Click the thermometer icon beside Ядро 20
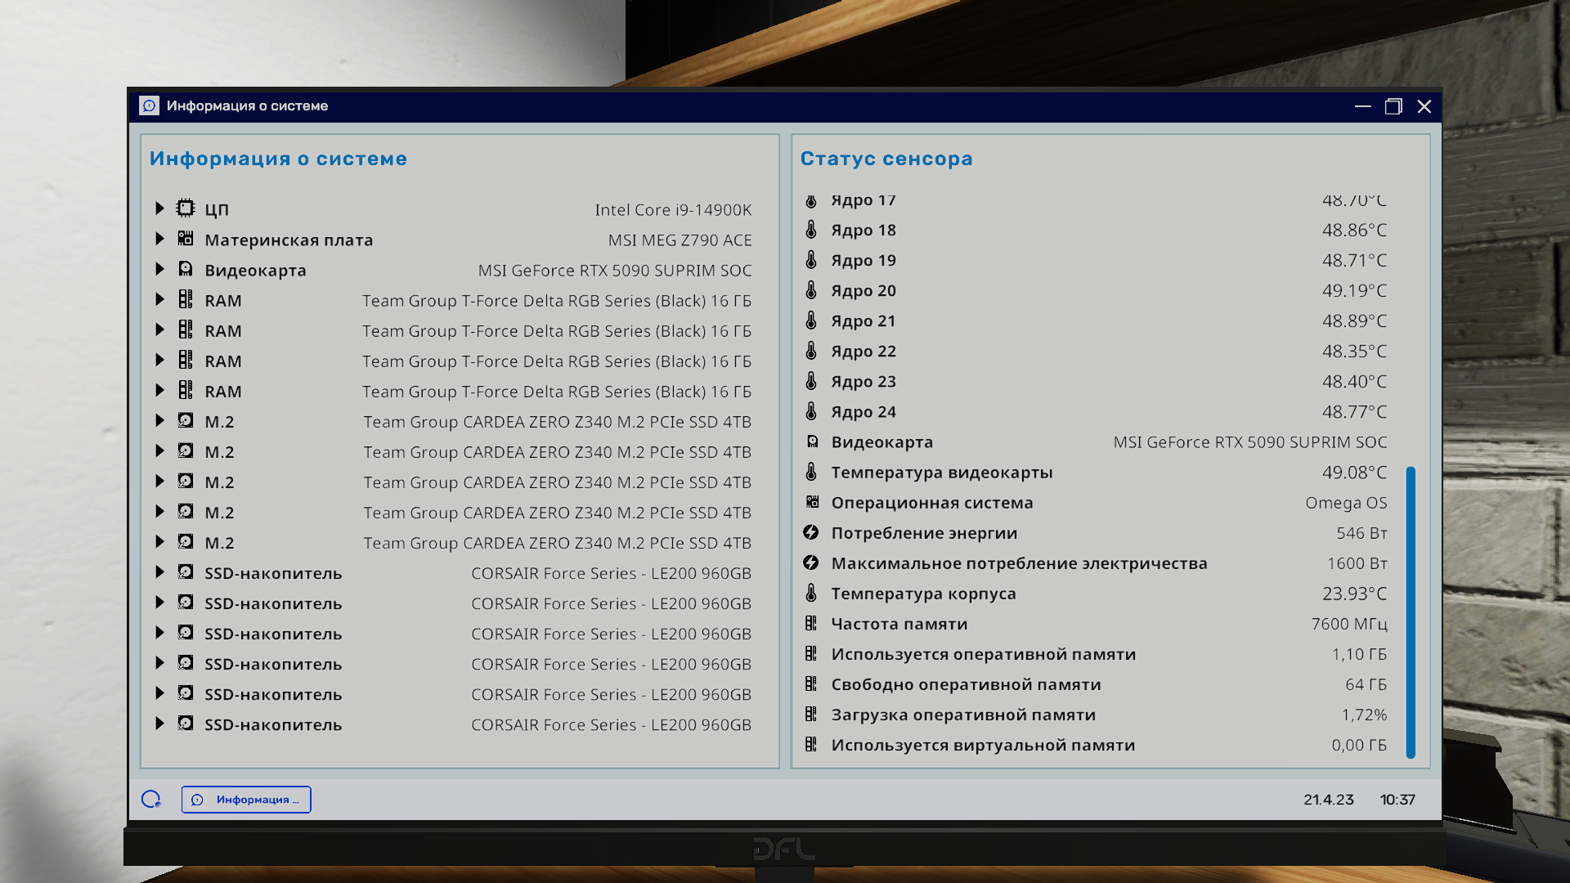Viewport: 1570px width, 883px height. (811, 290)
